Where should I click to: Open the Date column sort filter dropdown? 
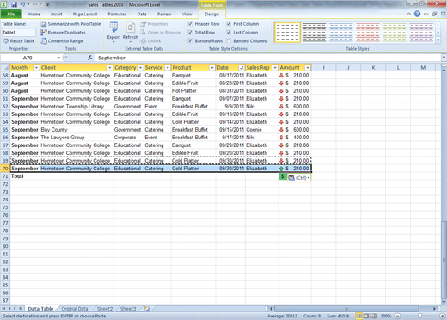[242, 68]
